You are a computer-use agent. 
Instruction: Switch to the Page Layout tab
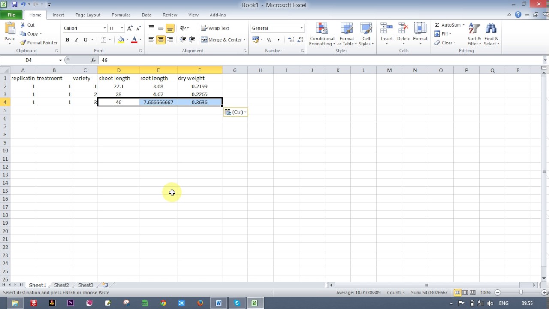(88, 15)
